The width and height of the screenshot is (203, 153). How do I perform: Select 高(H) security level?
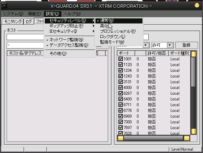click(119, 26)
